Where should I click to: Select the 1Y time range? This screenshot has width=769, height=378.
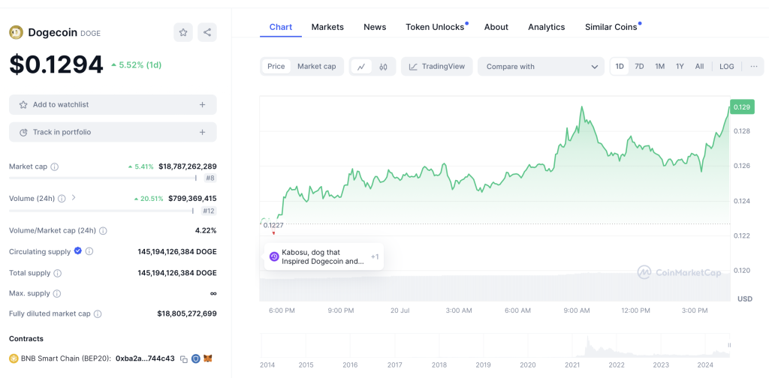click(x=680, y=67)
